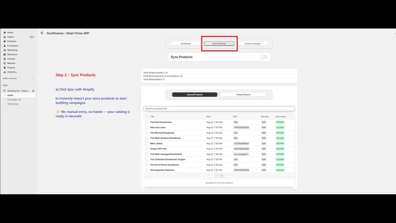
Task: Go to previous page of products
Action: [217, 176]
